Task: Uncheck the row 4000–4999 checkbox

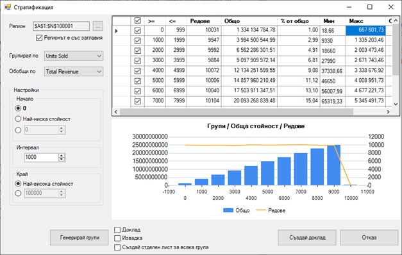Action: (138, 71)
